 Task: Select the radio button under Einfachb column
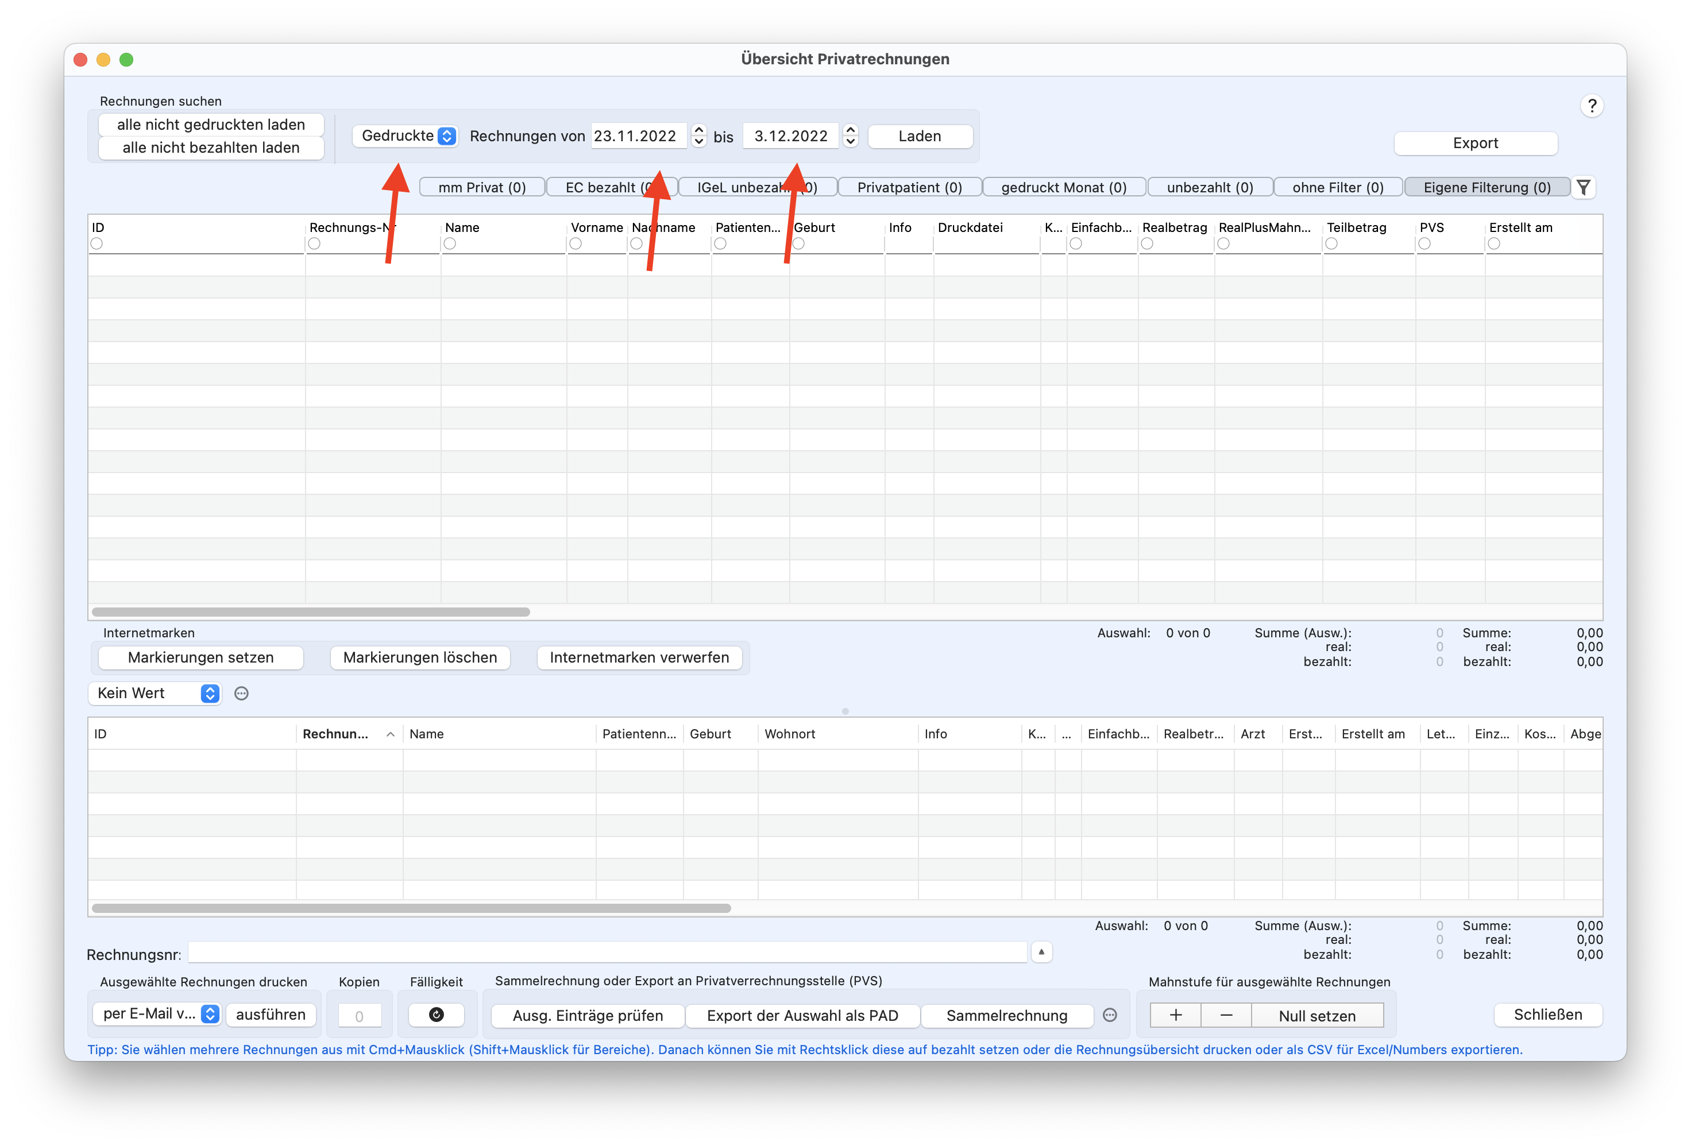coord(1076,243)
